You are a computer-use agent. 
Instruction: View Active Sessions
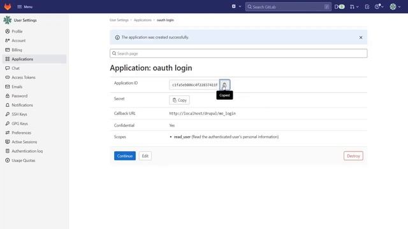tap(24, 142)
